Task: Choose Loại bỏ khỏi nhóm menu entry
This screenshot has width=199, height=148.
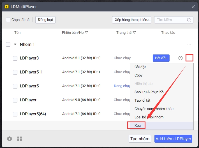Action: coord(162,117)
